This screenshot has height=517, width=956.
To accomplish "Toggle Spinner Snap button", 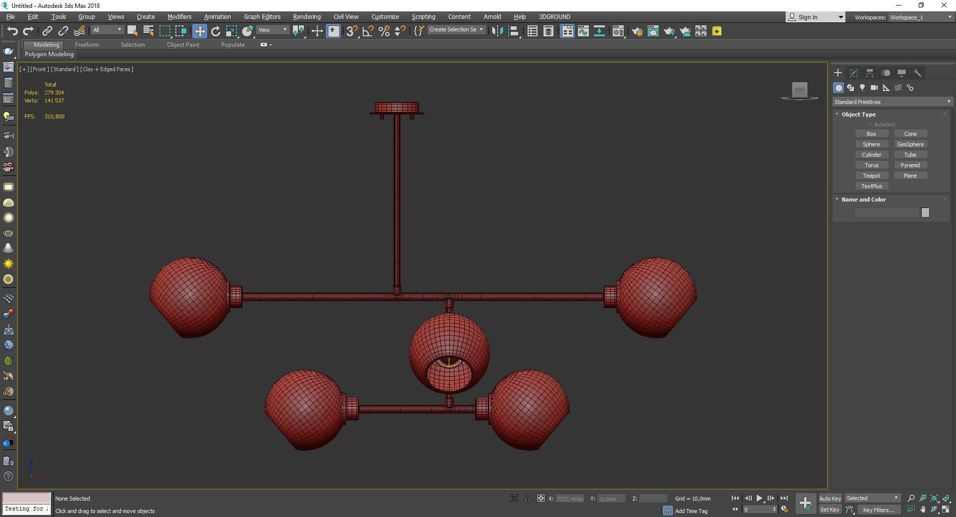I will point(400,31).
